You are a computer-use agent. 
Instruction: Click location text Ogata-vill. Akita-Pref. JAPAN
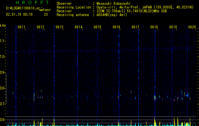124,7
